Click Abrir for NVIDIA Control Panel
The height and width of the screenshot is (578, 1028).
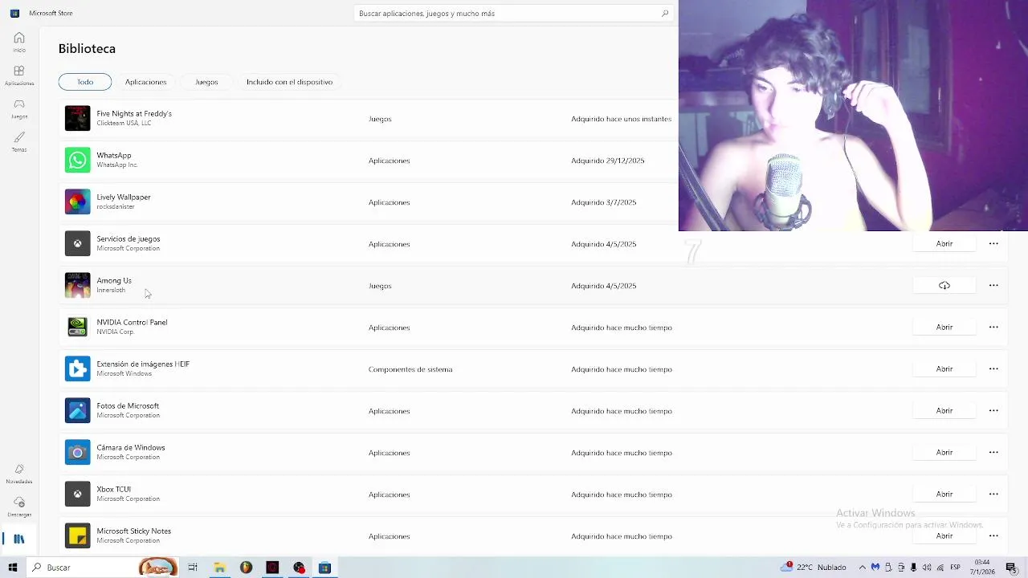click(944, 327)
